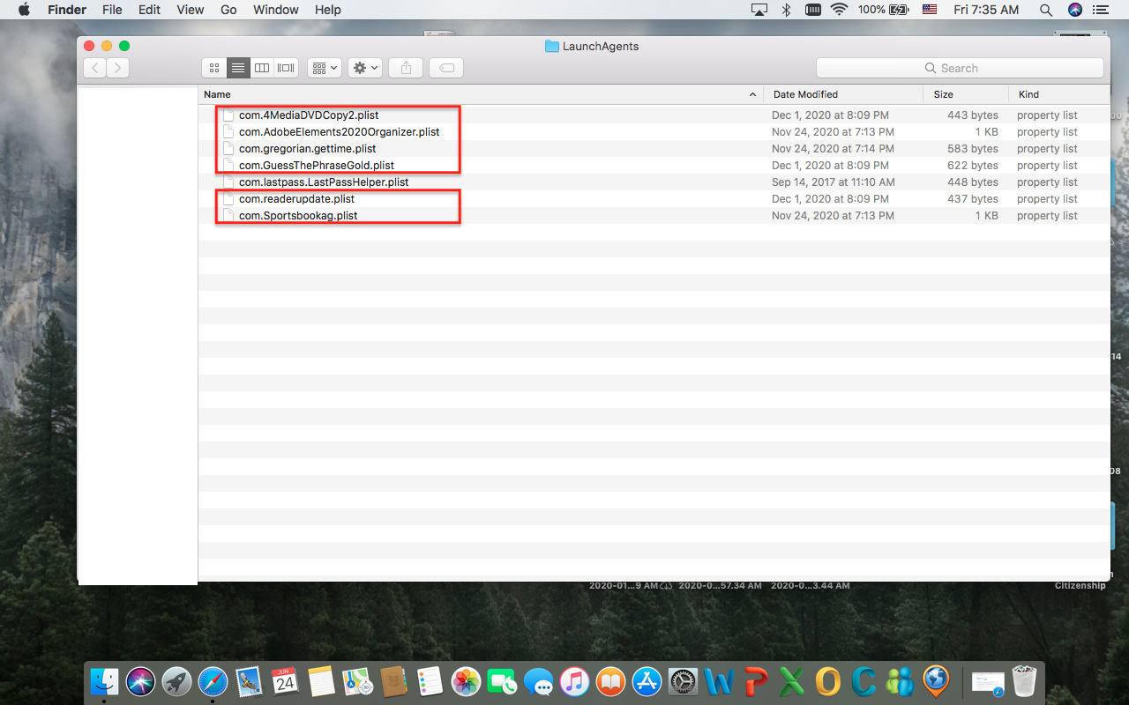Screen dimensions: 1129x705
Task: Open the Trash in the Dock
Action: 1024,681
